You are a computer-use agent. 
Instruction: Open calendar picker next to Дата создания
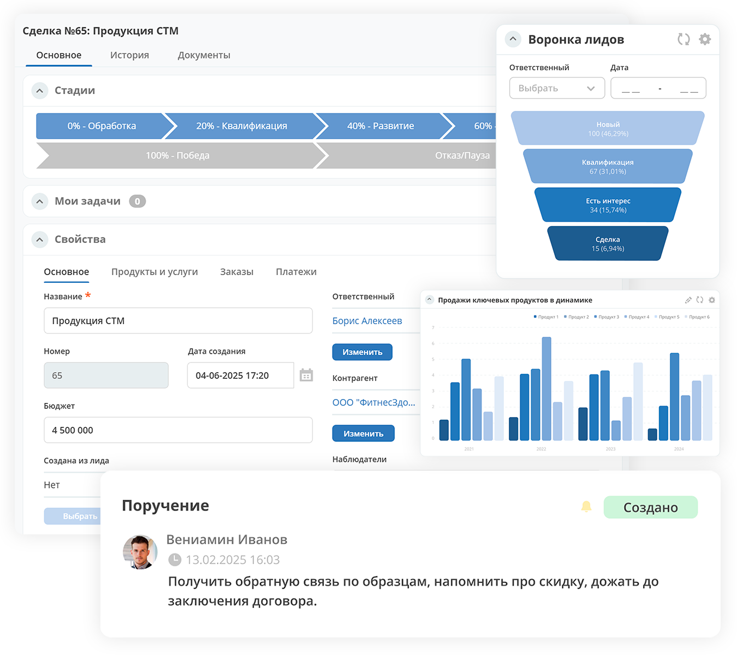click(x=306, y=376)
